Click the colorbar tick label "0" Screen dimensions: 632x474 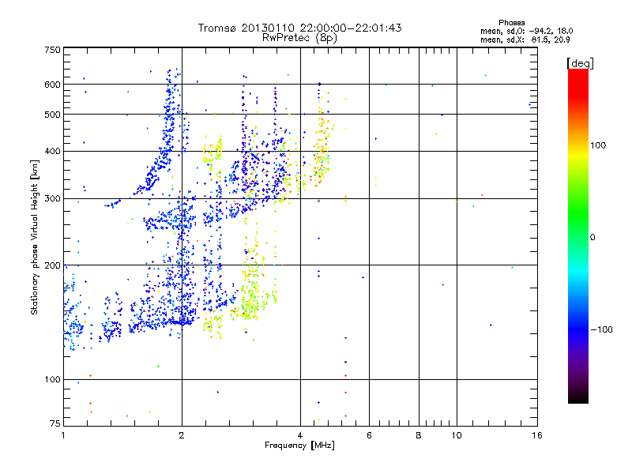tap(592, 238)
